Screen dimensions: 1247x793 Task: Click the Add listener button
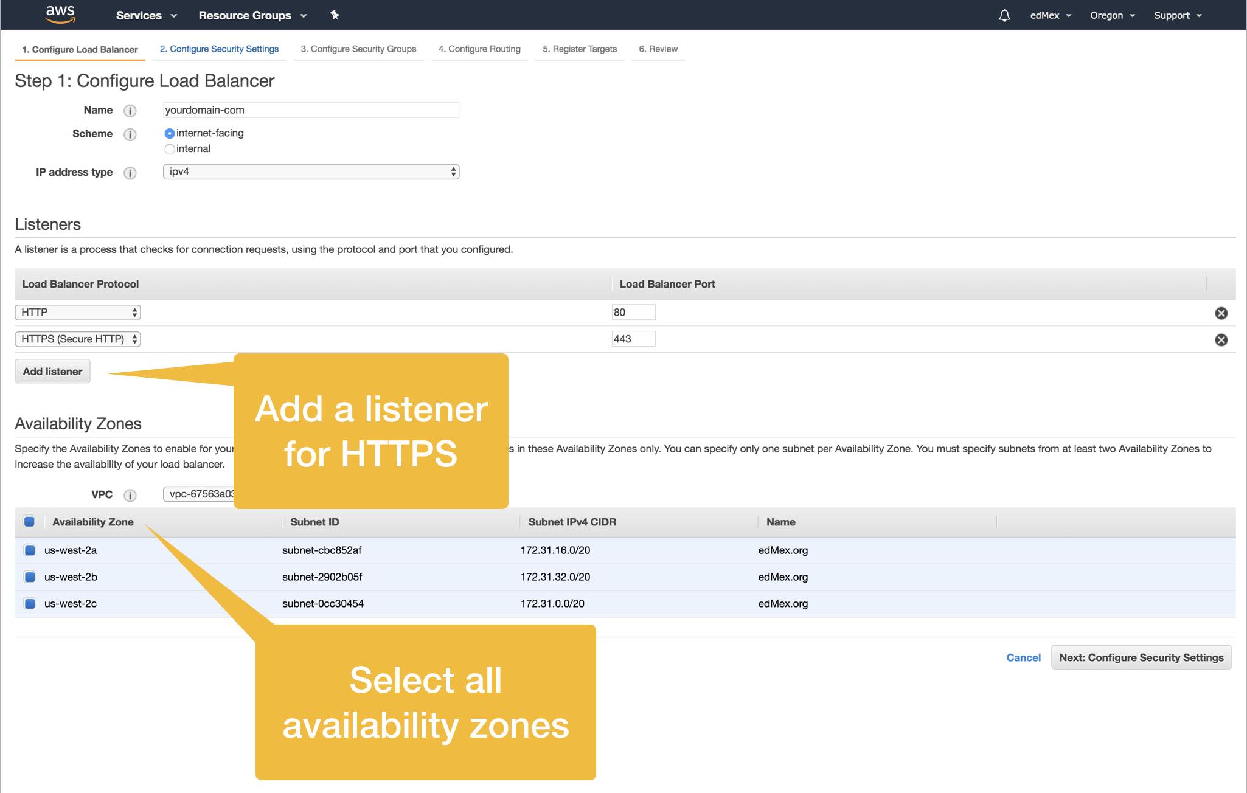click(52, 370)
